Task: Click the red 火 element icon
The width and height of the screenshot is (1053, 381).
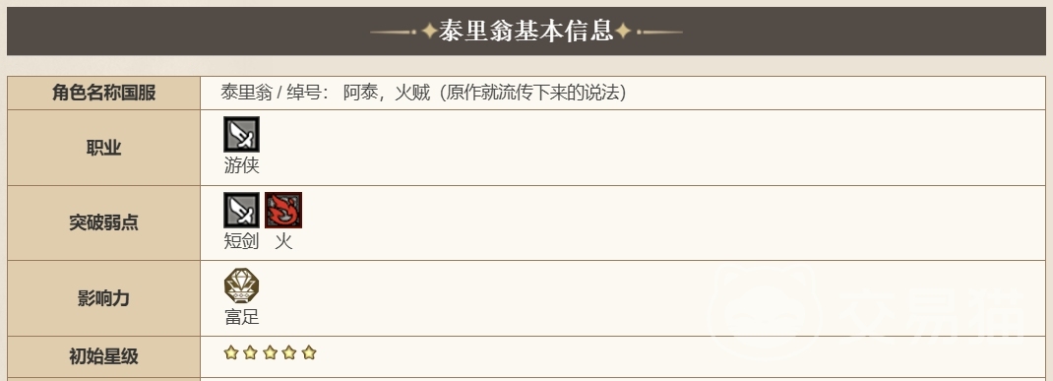Action: pyautogui.click(x=283, y=211)
